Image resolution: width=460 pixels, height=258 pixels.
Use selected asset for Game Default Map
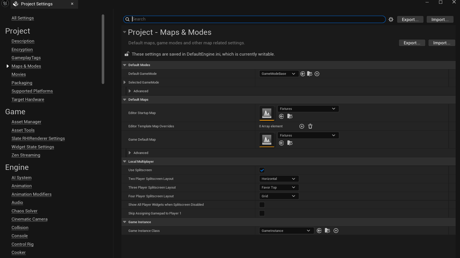(x=281, y=143)
